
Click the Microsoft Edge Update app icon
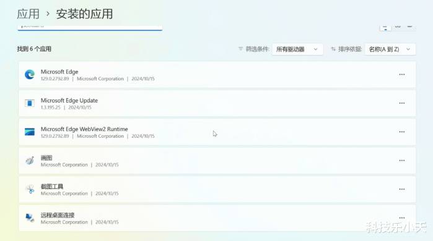[x=30, y=103]
